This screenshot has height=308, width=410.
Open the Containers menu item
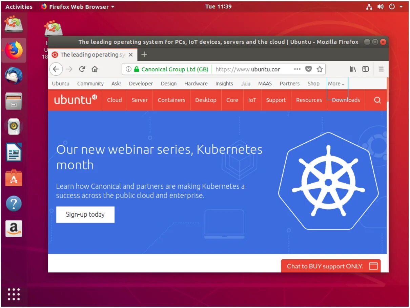(171, 100)
